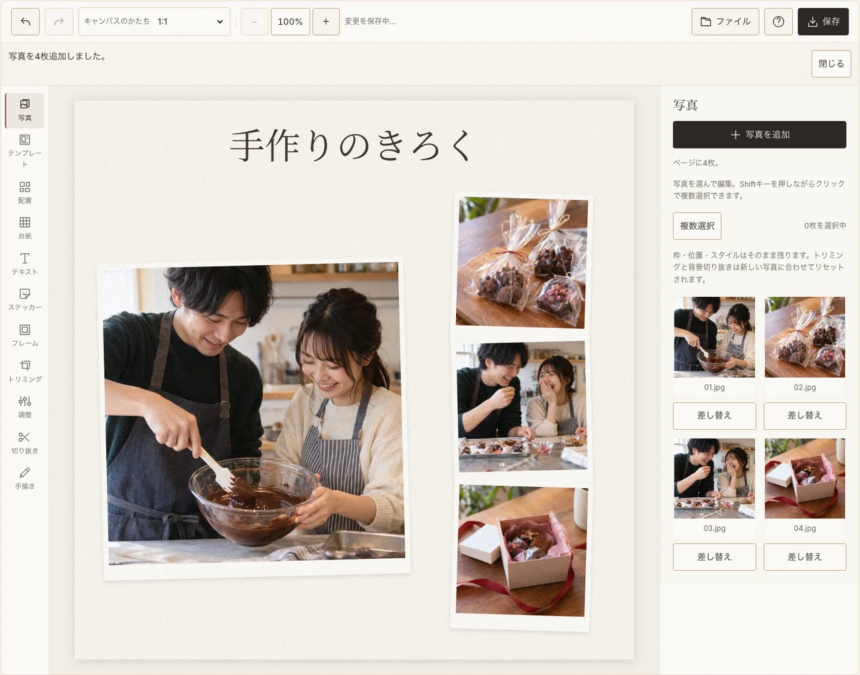Select the wrapped chocolate bags photo on canvas
The width and height of the screenshot is (860, 675).
[x=522, y=264]
